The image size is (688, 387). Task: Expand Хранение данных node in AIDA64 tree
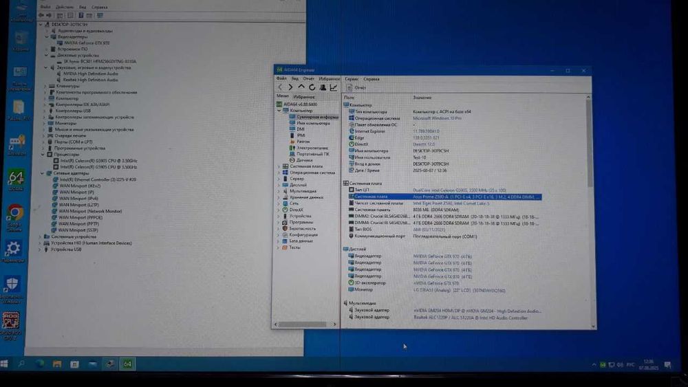279,197
